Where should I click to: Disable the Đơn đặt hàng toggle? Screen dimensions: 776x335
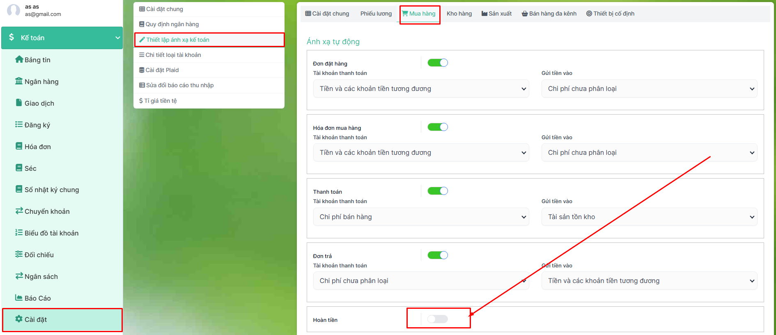(x=438, y=63)
